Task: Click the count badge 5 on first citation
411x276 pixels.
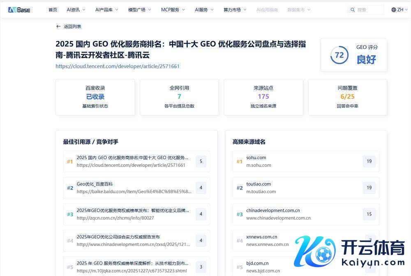Action: 201,161
